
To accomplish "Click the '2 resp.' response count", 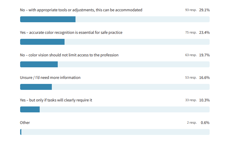I will 192,123.
